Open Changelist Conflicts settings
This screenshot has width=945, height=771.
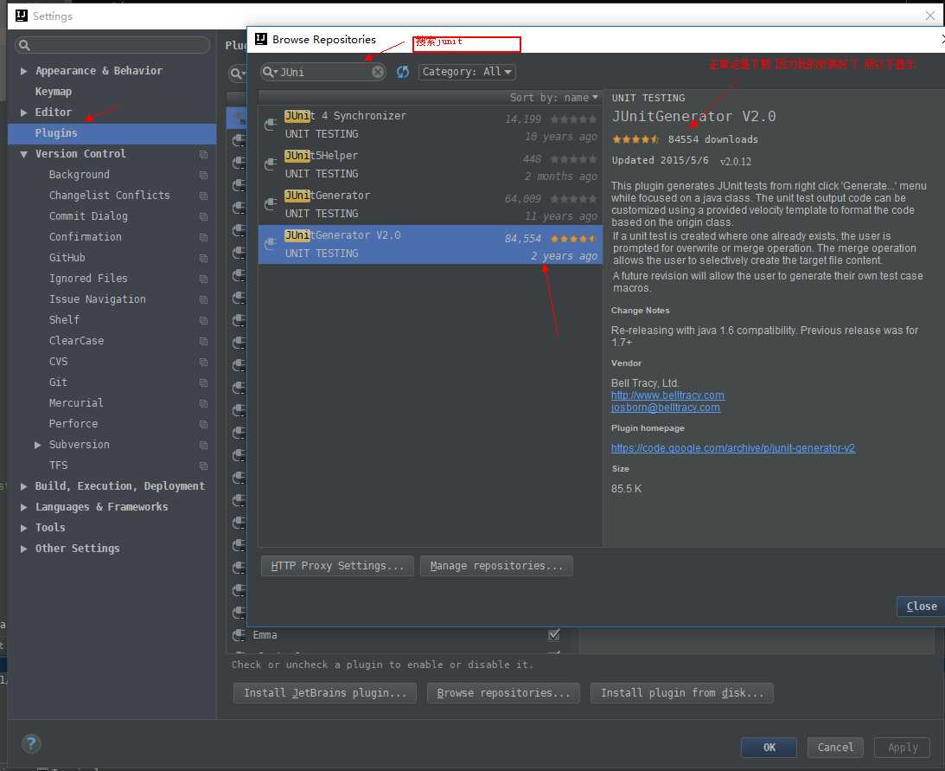(x=109, y=196)
